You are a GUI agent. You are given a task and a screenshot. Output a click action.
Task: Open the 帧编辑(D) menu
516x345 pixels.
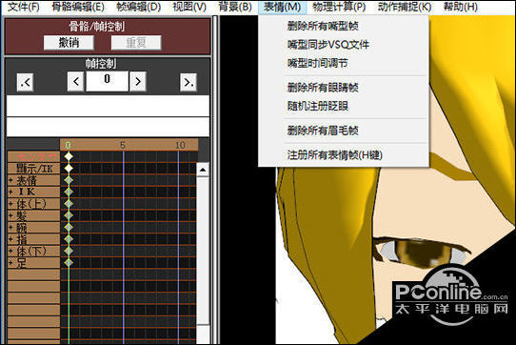[139, 7]
